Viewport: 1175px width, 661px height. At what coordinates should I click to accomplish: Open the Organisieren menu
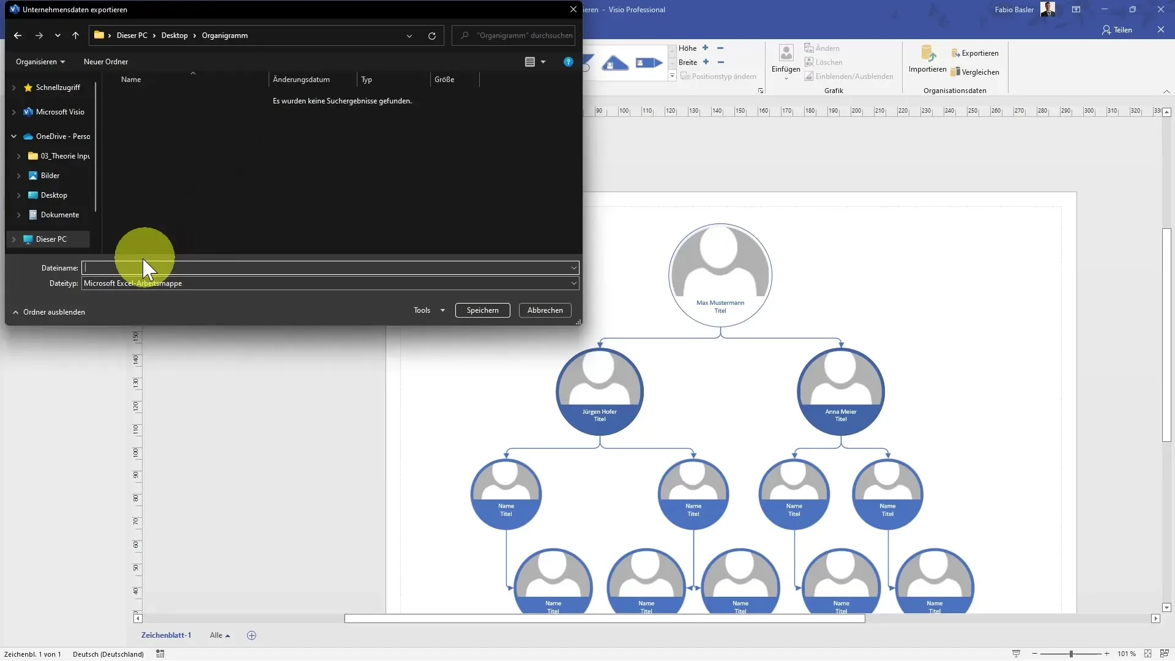pyautogui.click(x=40, y=62)
